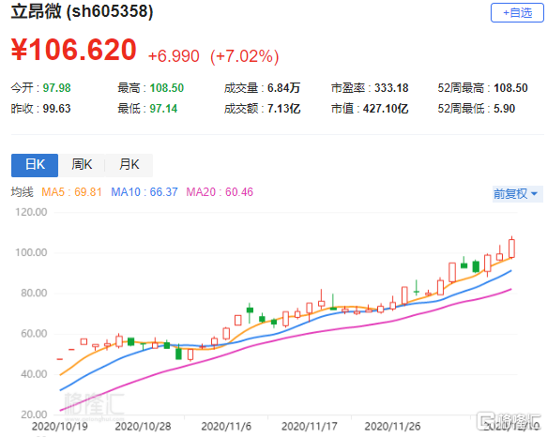Click the 今开 value 97.98
This screenshot has width=547, height=437.
pos(56,88)
